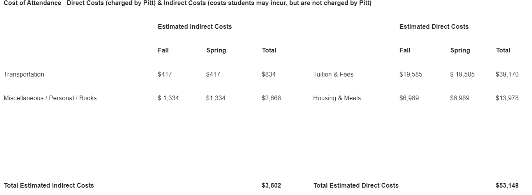
Task: Click the Fall column header under Indirect Costs
Action: 163,50
